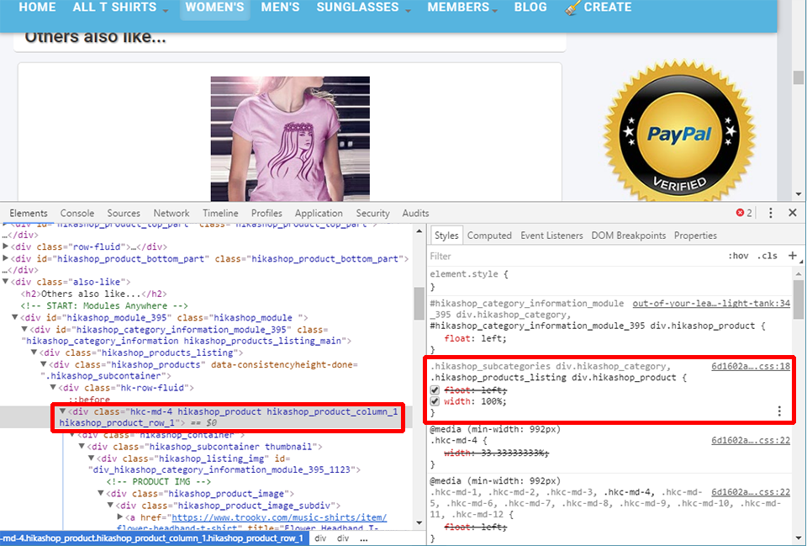Open the .cls class editor
The image size is (807, 546).
tap(767, 256)
